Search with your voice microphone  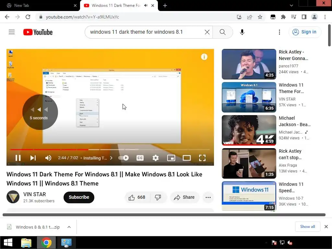point(242,32)
